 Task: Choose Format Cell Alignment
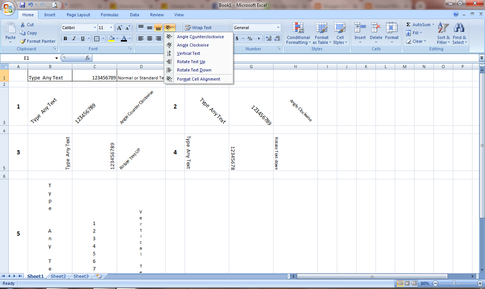(x=199, y=79)
